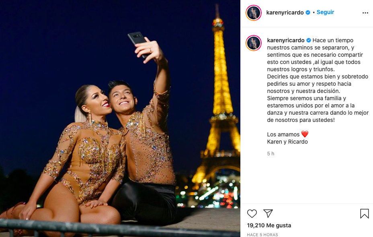Click the HACE 5 HORAS post timestamp

[x=262, y=235]
